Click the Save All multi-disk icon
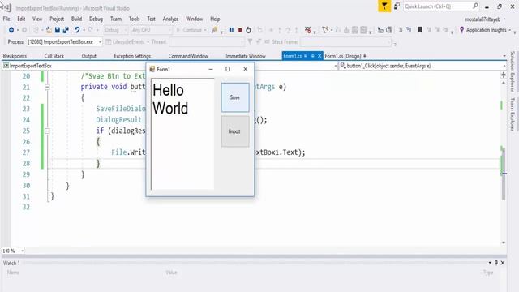 point(66,30)
